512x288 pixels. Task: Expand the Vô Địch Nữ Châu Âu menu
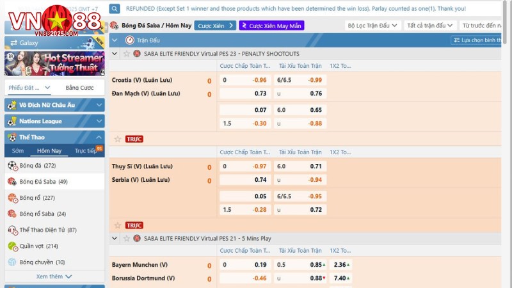(x=99, y=105)
